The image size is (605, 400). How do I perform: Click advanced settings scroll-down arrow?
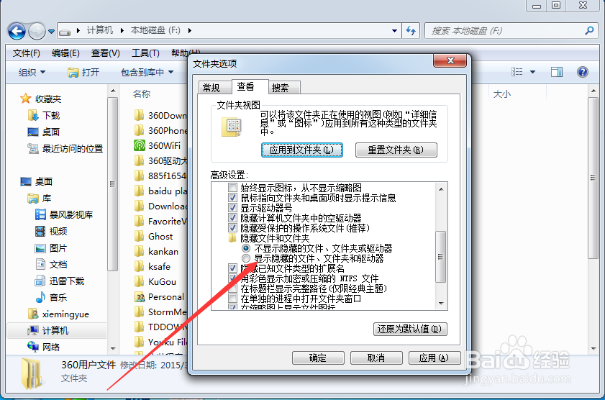click(441, 304)
